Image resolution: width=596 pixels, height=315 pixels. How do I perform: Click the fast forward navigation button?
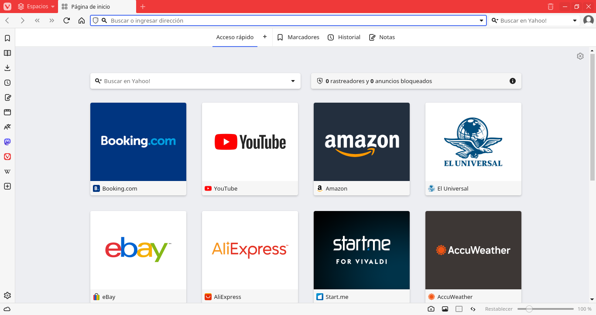coord(52,20)
